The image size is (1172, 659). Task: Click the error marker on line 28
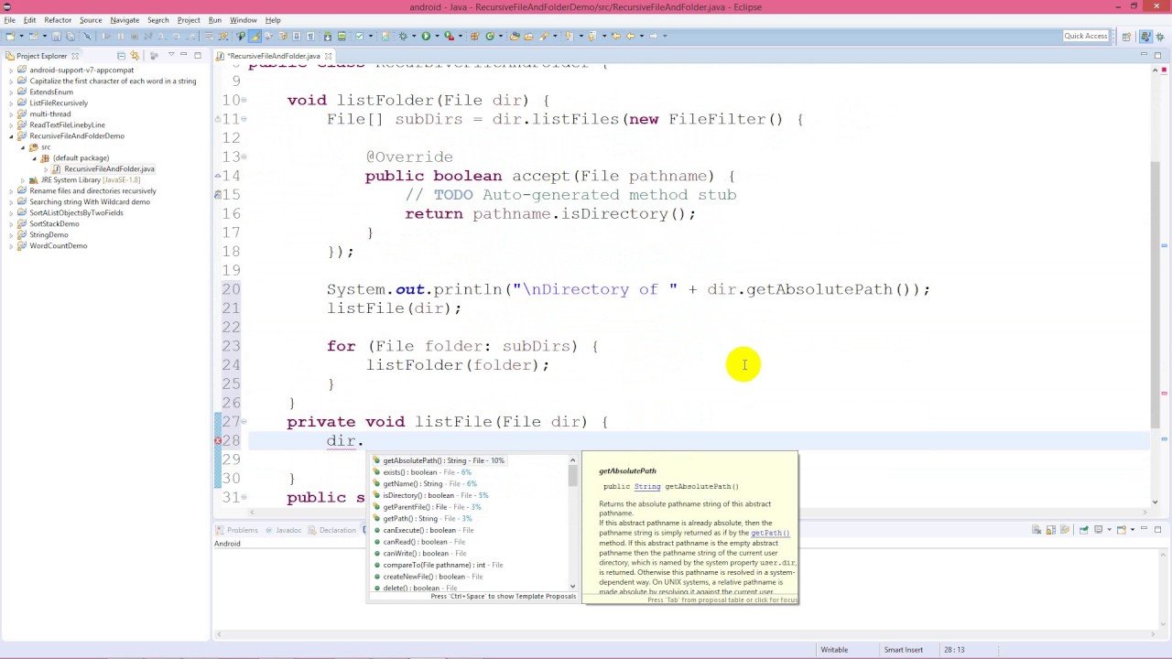click(218, 440)
